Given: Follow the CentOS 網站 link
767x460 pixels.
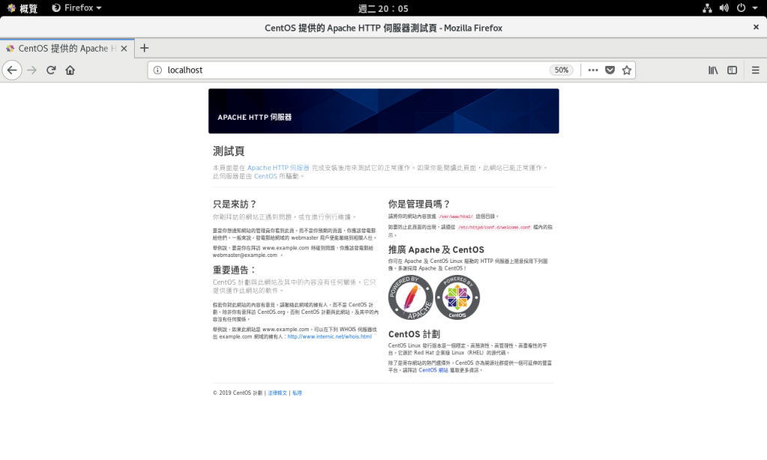Looking at the screenshot, I should pos(433,370).
